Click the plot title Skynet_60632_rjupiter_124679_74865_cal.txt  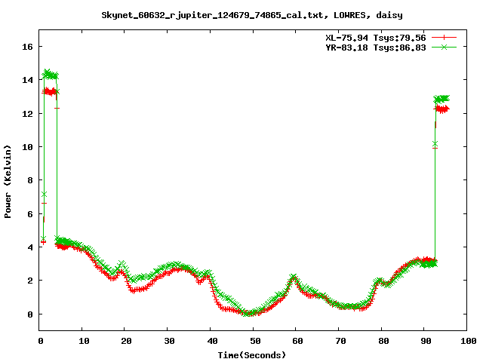coord(213,15)
